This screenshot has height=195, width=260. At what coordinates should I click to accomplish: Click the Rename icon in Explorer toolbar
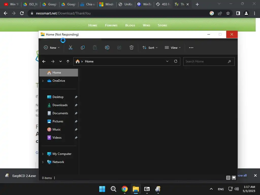pyautogui.click(x=107, y=47)
